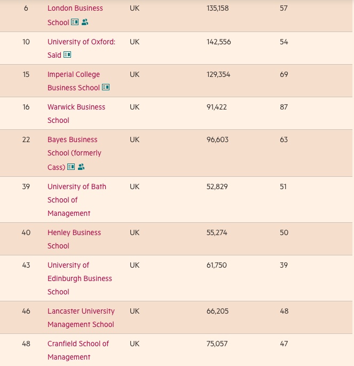
Task: Open University of Edinburgh Business School link
Action: (80, 278)
